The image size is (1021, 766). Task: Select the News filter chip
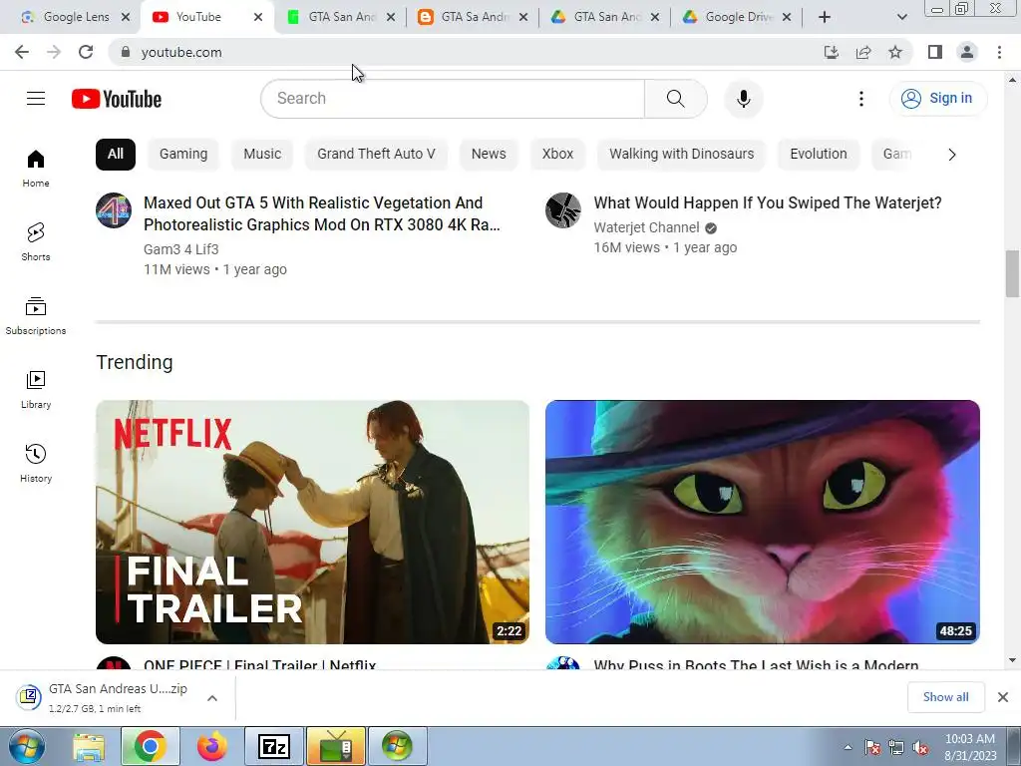click(x=489, y=155)
